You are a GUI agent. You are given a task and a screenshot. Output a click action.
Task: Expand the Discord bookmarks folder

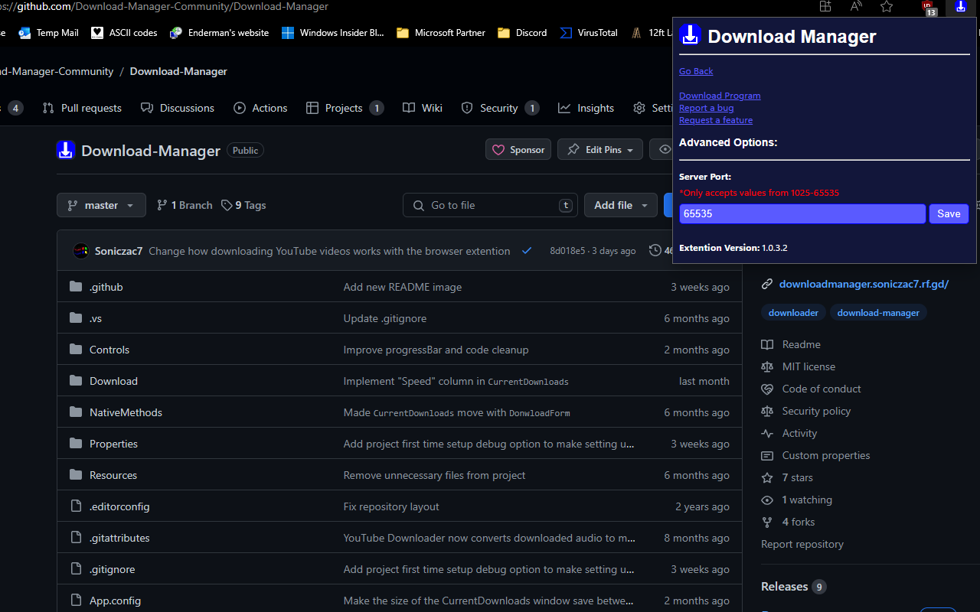(522, 33)
